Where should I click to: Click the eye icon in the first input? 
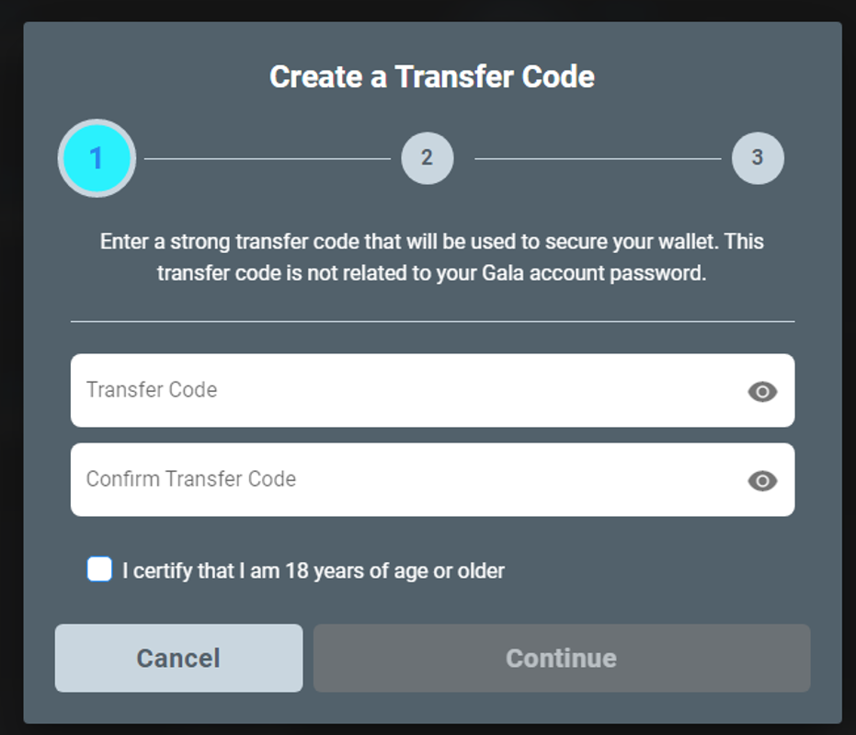tap(762, 391)
